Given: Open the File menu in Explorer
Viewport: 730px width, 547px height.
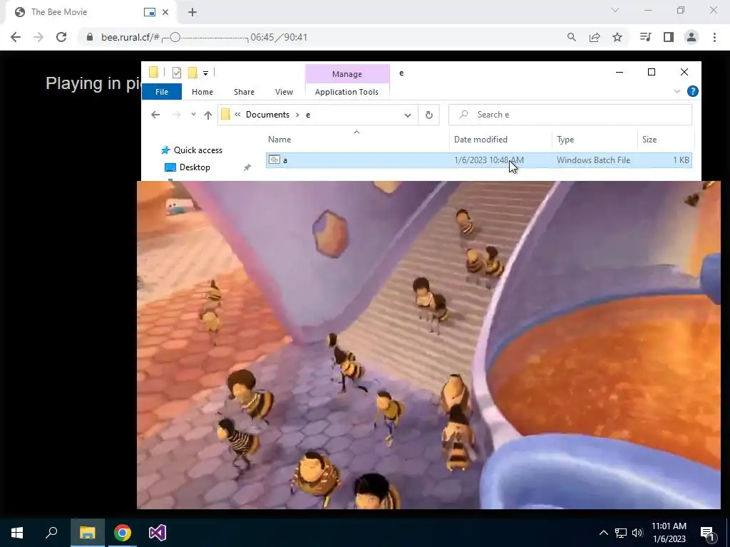Looking at the screenshot, I should click(x=162, y=92).
